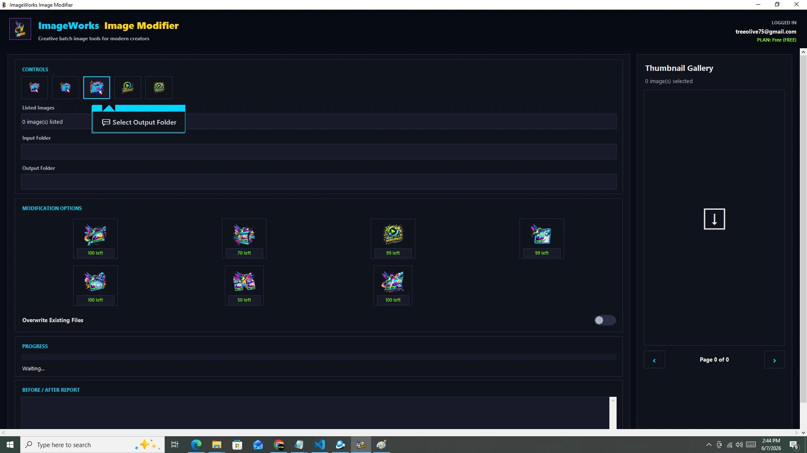Select the bottom-row first option icon with 100 left
807x453 pixels.
pyautogui.click(x=95, y=282)
